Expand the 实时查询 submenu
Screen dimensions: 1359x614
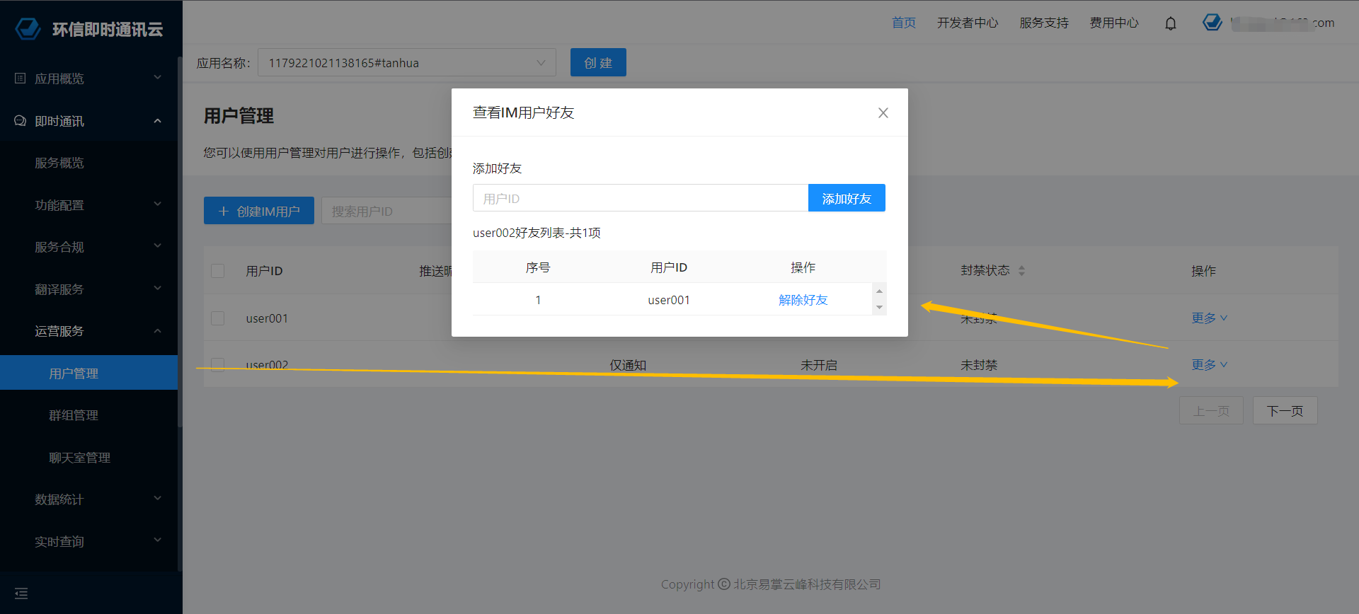tap(158, 540)
